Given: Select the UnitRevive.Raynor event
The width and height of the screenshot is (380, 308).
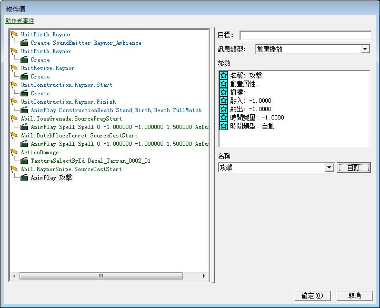Looking at the screenshot, I should [x=47, y=68].
